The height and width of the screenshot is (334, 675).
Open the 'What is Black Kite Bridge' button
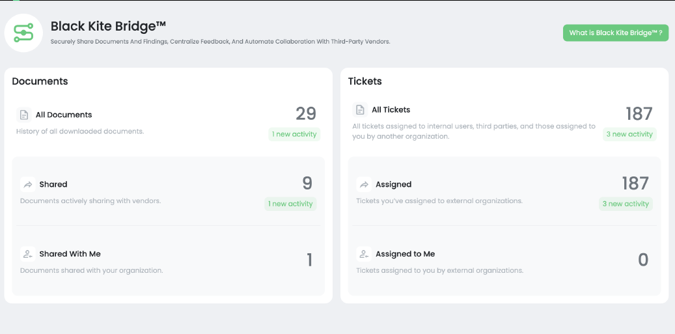[x=615, y=33]
